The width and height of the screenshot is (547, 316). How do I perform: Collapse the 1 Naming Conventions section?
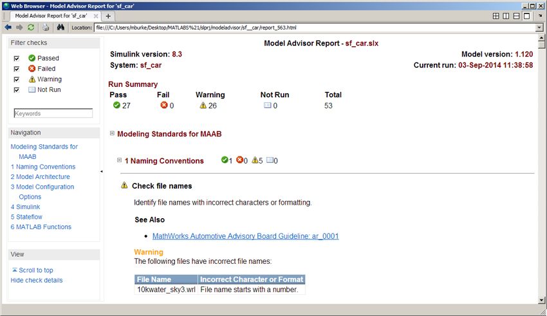pyautogui.click(x=119, y=160)
